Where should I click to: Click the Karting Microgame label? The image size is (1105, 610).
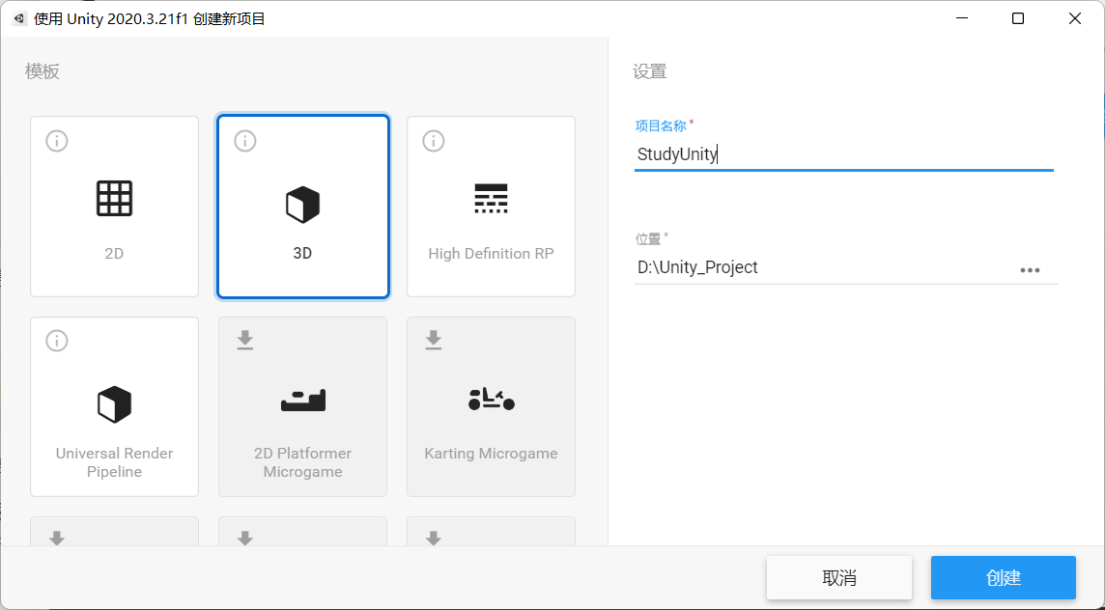[492, 454]
